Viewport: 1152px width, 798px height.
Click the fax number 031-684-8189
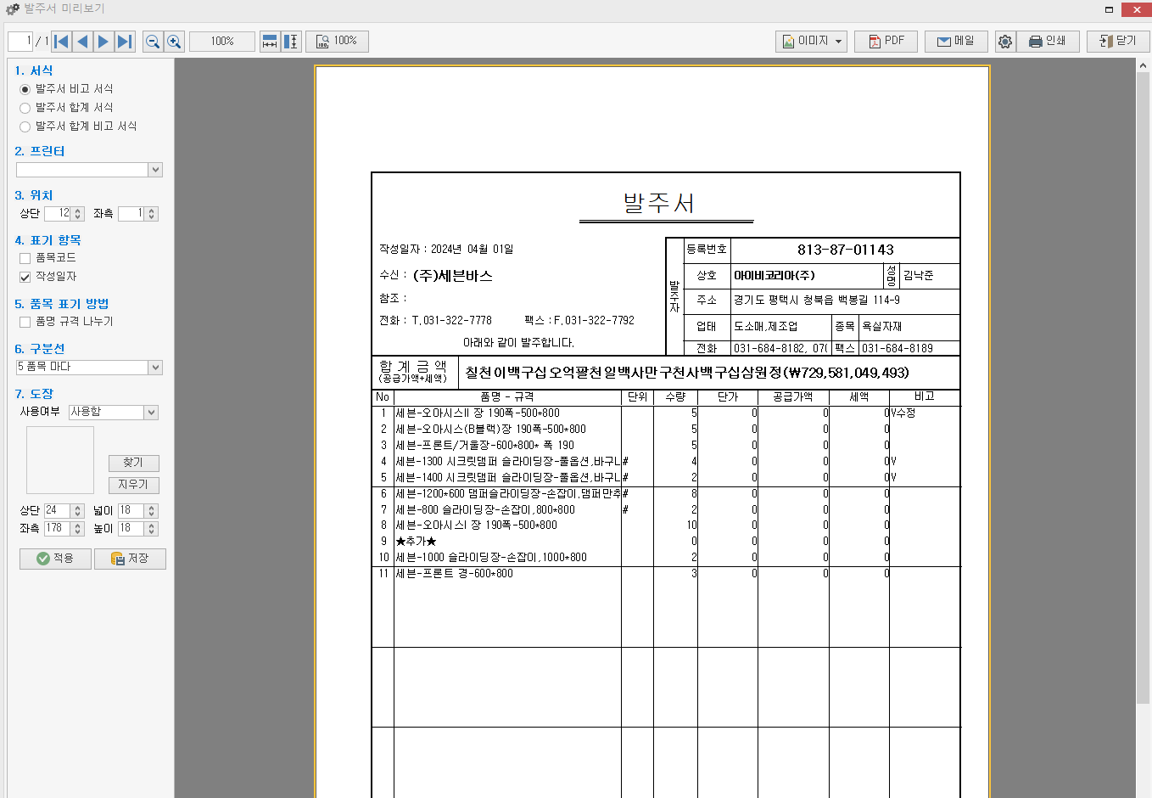coord(898,348)
